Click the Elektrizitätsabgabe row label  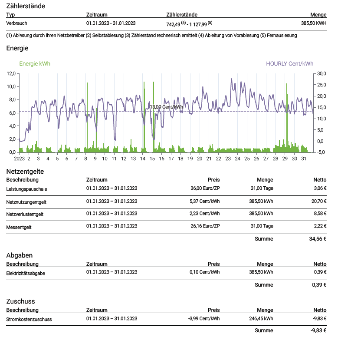26,273
